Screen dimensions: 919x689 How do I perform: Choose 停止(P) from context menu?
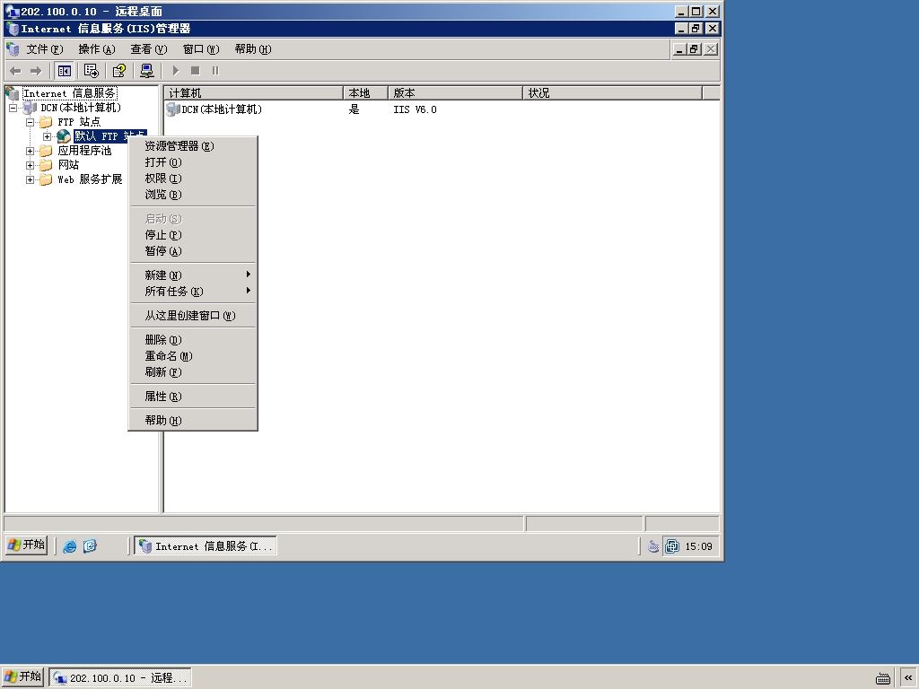coord(193,235)
